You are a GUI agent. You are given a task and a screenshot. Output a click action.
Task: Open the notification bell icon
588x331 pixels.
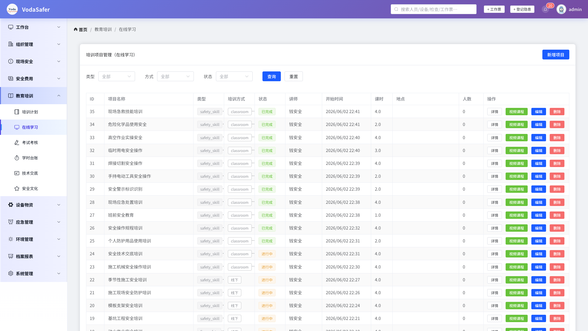545,9
